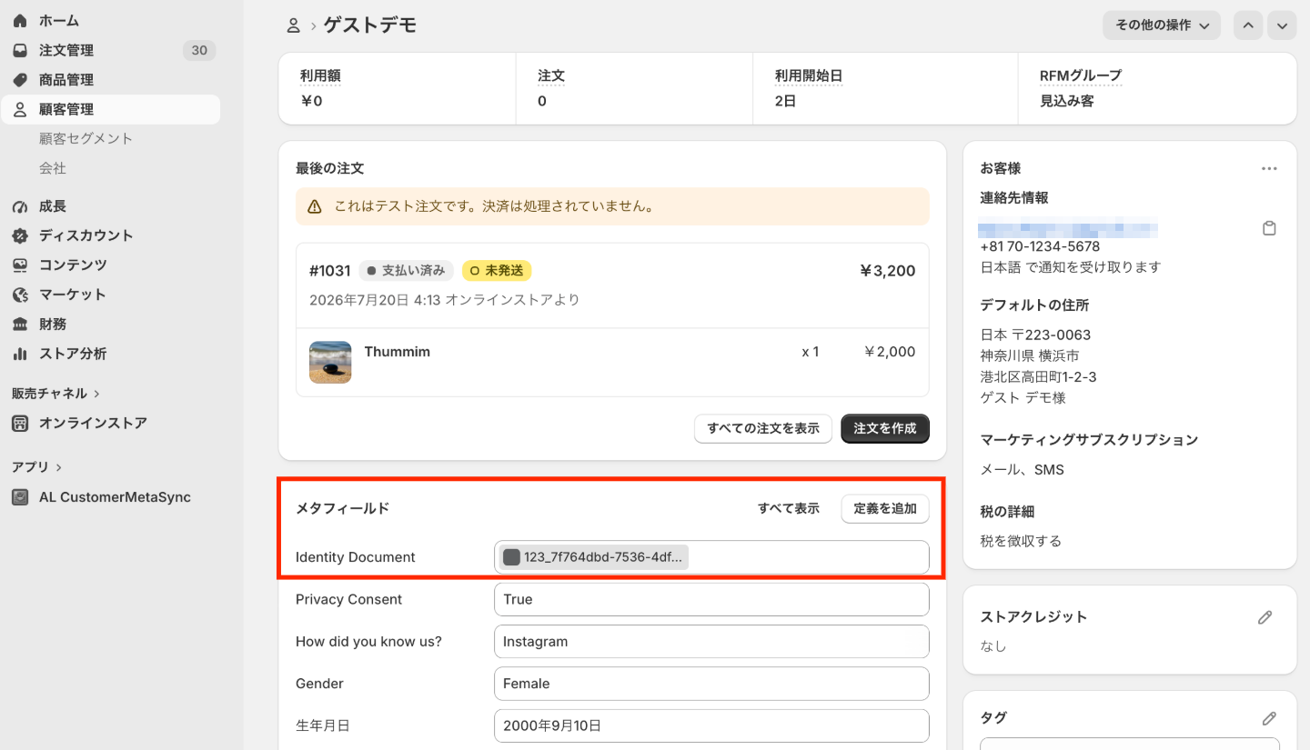Click the Thummim product name
This screenshot has width=1310, height=750.
click(397, 352)
